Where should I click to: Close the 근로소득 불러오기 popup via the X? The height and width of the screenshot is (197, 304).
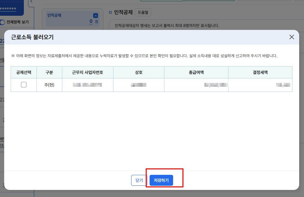pyautogui.click(x=292, y=37)
